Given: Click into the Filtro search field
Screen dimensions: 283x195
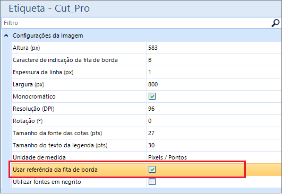Looking at the screenshot, I should point(136,23).
